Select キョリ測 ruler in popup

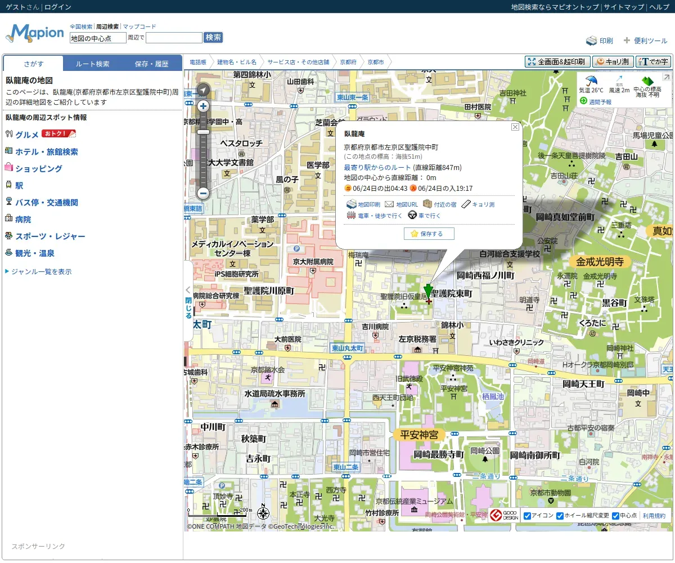[478, 204]
